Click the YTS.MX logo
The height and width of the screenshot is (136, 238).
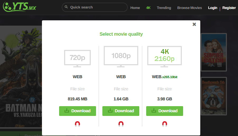click(x=20, y=7)
